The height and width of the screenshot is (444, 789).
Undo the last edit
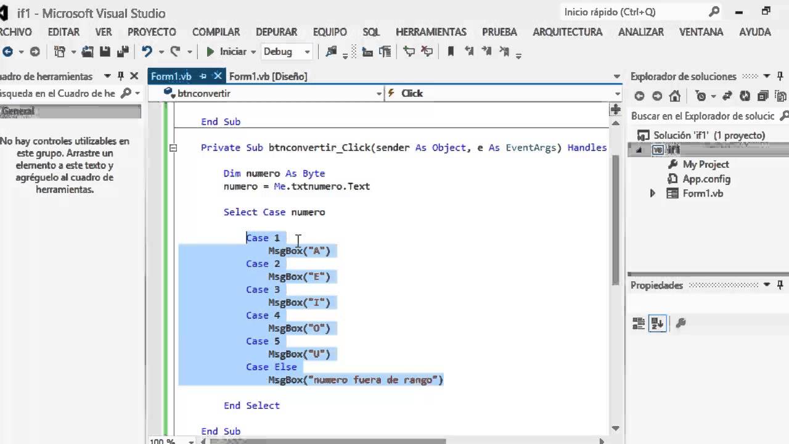click(147, 52)
